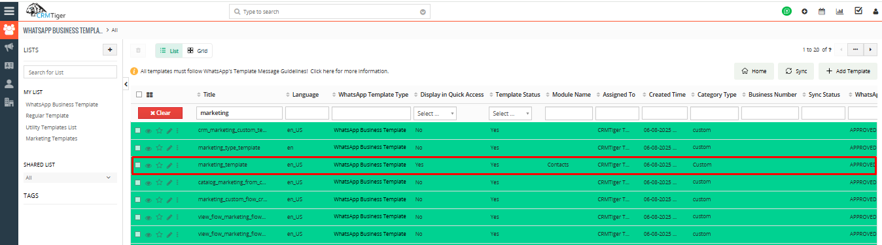
Task: Click the info icon before guidelines notice
Action: [134, 71]
